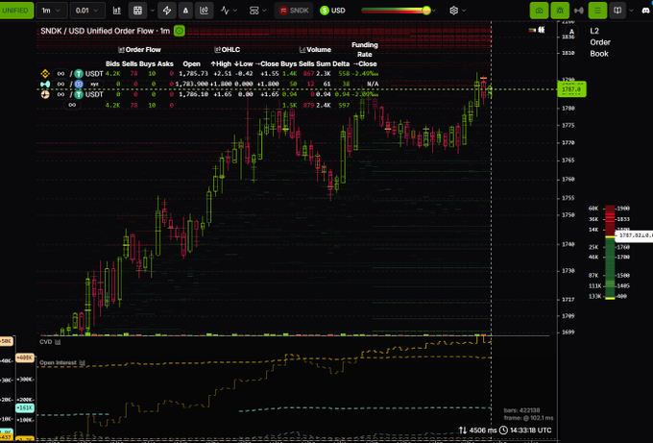Click the bar chart type icon
This screenshot has height=443, width=653.
[117, 11]
